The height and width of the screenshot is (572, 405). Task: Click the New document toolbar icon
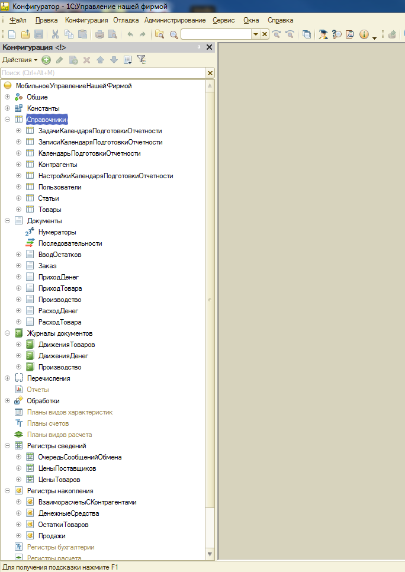[12, 34]
